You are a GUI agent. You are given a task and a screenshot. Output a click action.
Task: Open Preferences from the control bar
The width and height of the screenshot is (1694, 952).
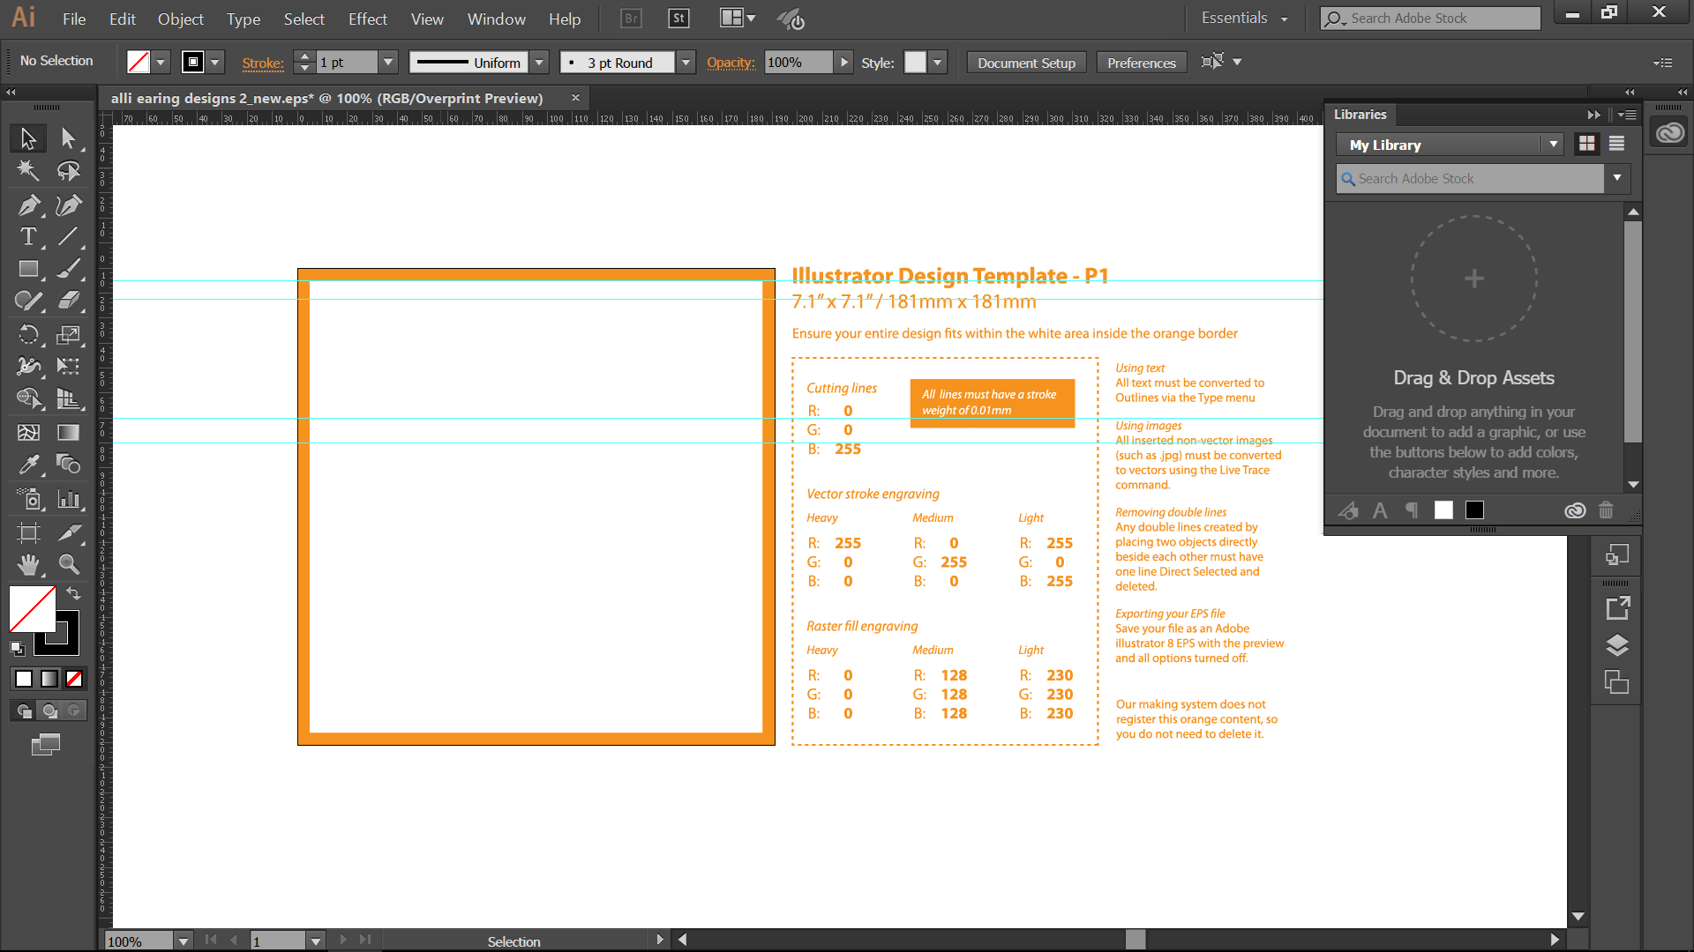coord(1141,62)
